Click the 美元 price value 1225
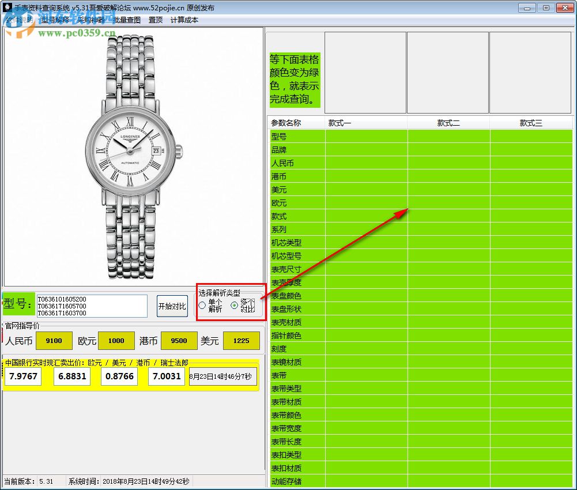577x490 pixels. point(242,341)
